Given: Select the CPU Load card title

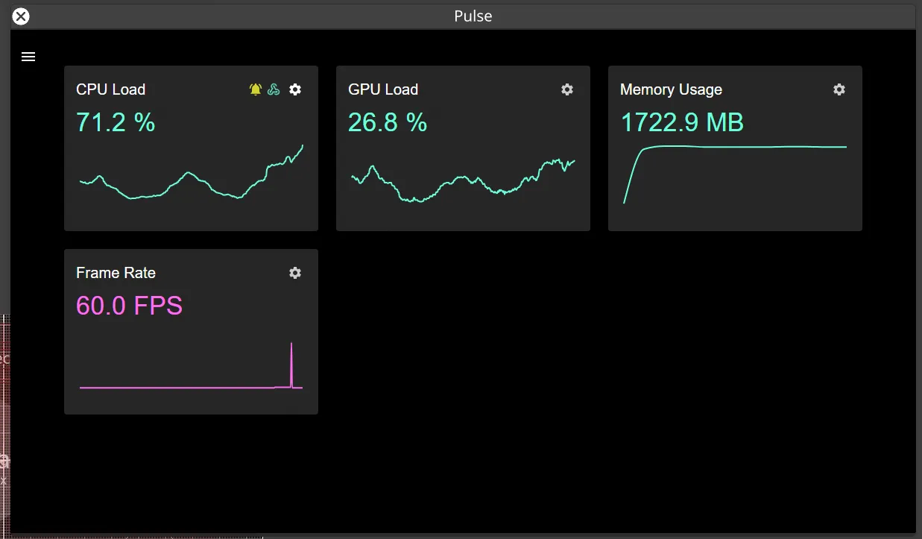Looking at the screenshot, I should tap(110, 89).
